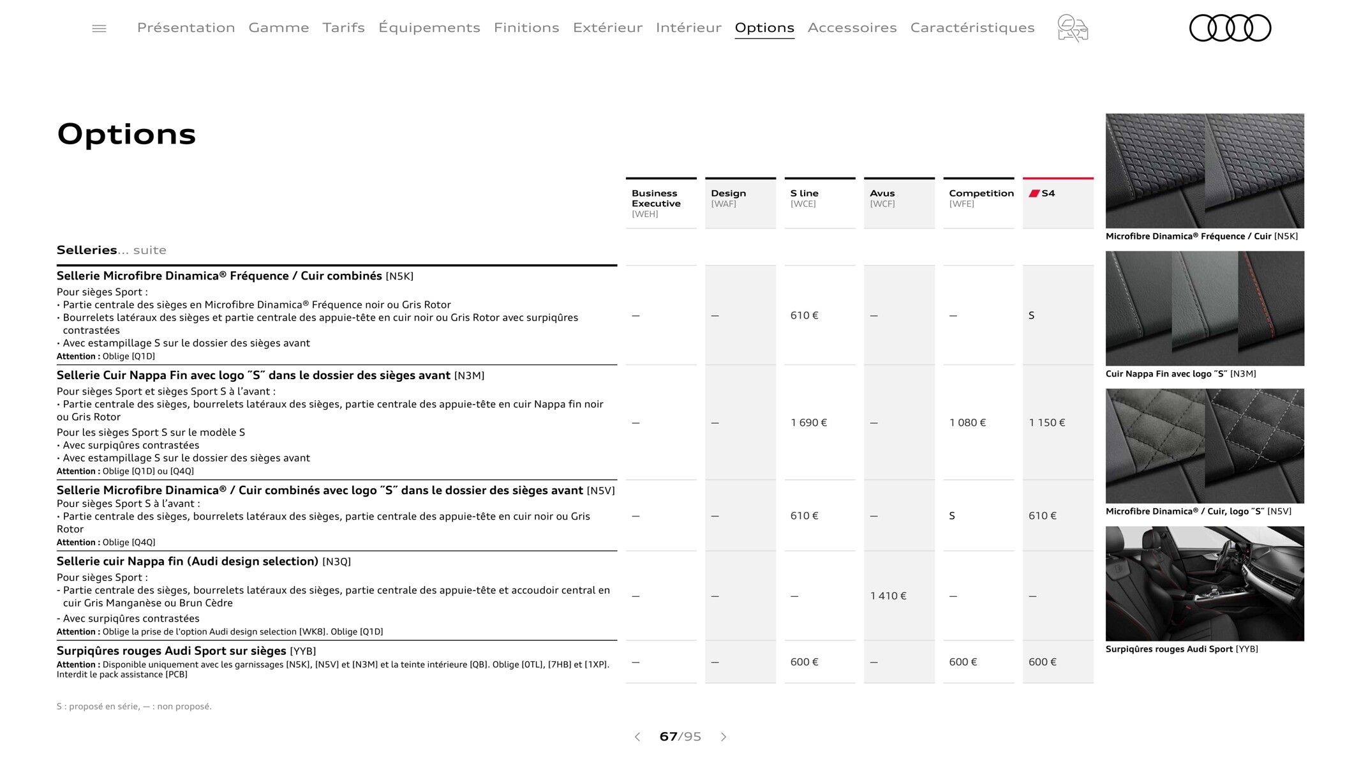
Task: Click the Options page title
Action: pyautogui.click(x=126, y=135)
